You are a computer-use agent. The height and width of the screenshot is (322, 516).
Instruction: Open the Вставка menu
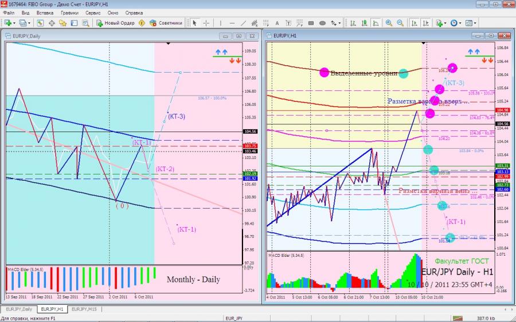[45, 13]
